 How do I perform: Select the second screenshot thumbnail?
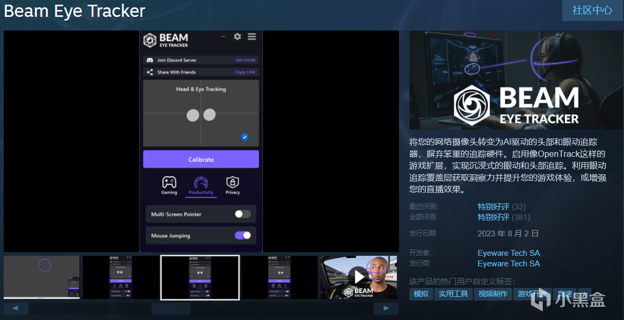pyautogui.click(x=121, y=277)
